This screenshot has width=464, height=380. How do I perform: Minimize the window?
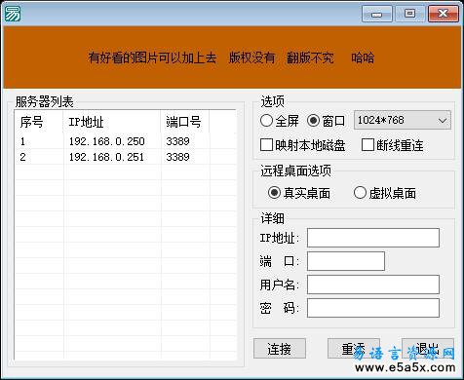click(377, 14)
